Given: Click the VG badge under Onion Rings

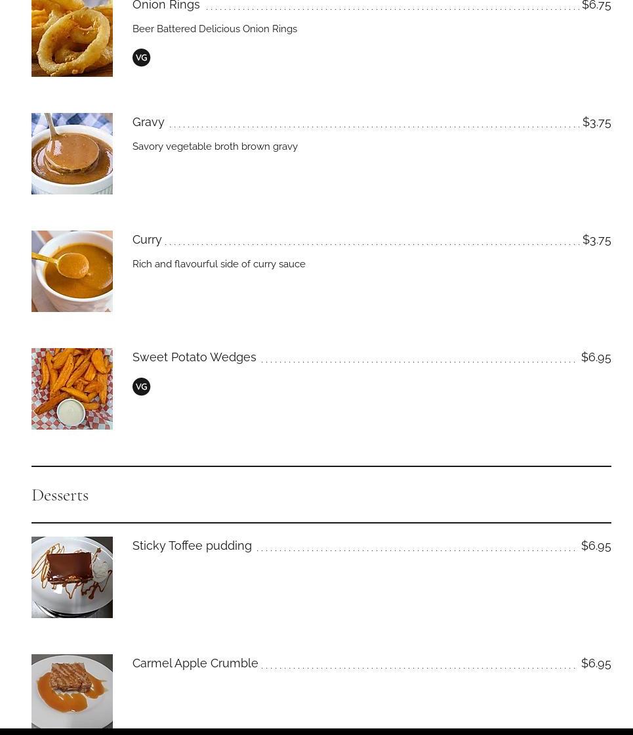Looking at the screenshot, I should click(x=141, y=58).
